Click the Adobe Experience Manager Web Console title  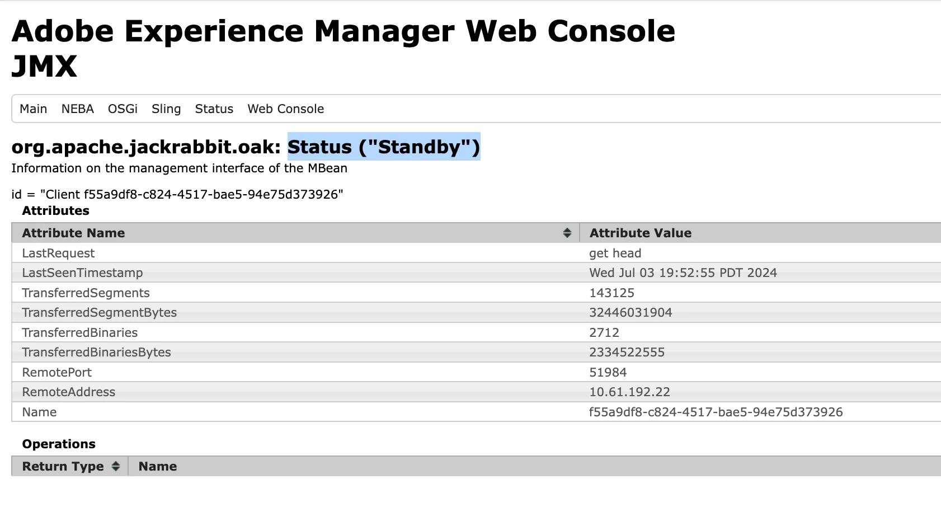343,31
